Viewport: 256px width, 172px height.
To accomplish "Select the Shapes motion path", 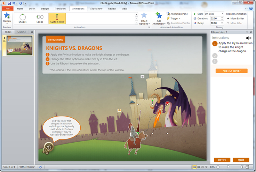I will click(22, 19).
